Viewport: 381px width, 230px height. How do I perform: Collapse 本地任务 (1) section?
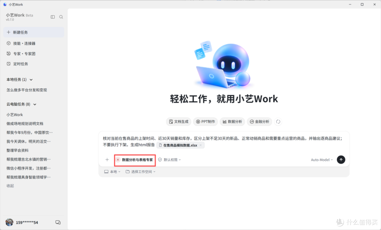pyautogui.click(x=31, y=80)
